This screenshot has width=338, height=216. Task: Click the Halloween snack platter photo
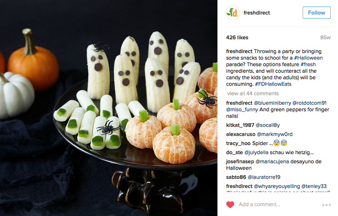coord(109,108)
